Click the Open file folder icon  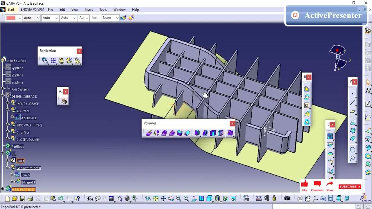coord(15,199)
